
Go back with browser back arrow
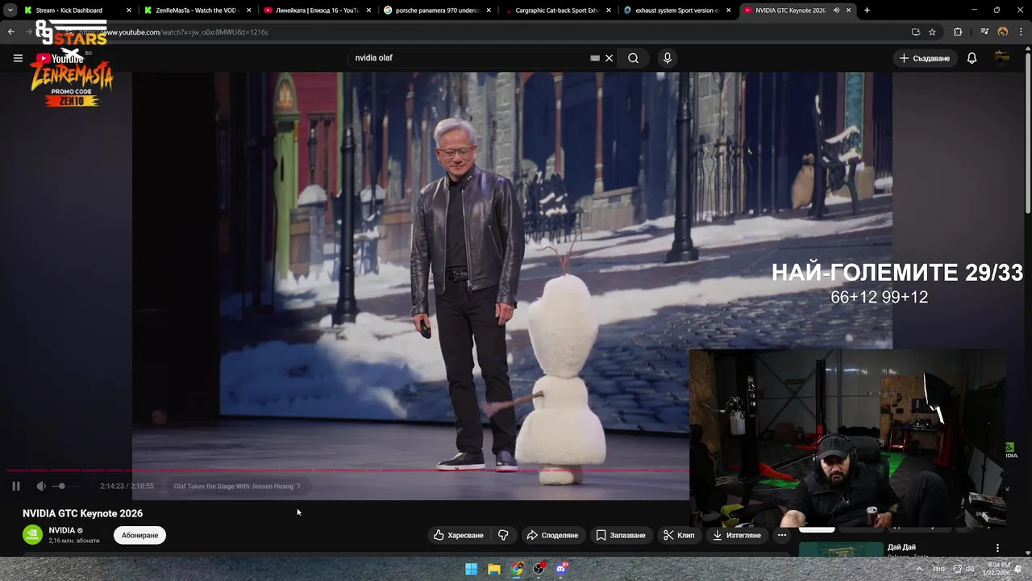tap(10, 32)
